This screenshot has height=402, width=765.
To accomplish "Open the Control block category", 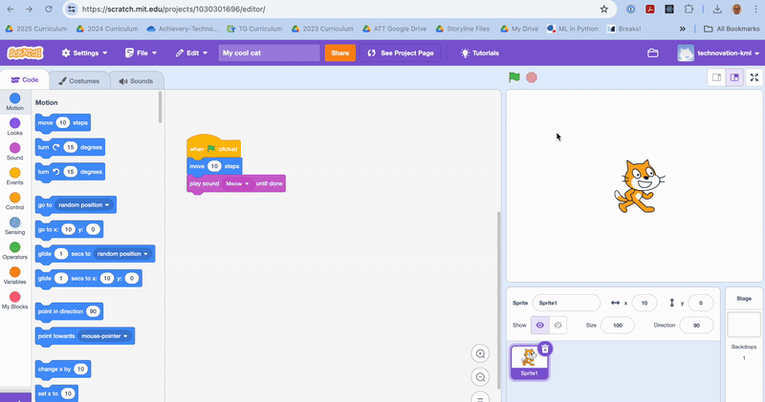I will coord(14,201).
